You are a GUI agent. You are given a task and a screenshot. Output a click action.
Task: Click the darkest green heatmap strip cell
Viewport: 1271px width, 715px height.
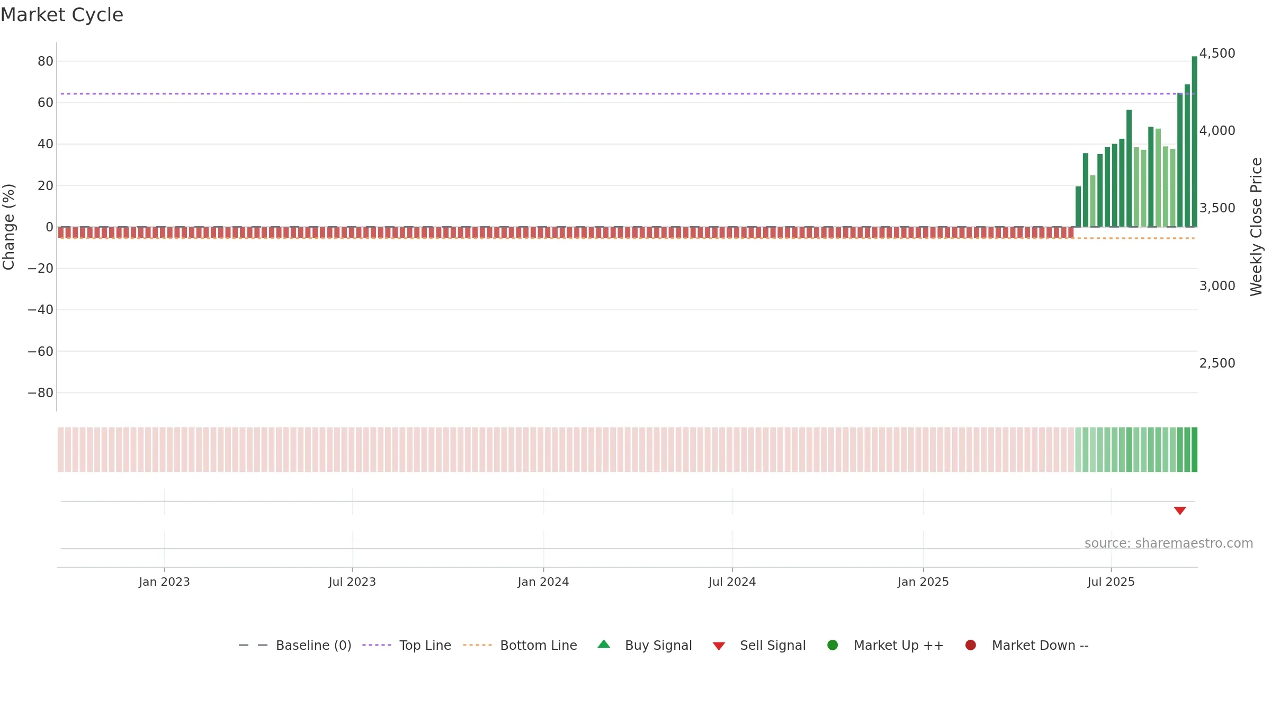[1194, 450]
